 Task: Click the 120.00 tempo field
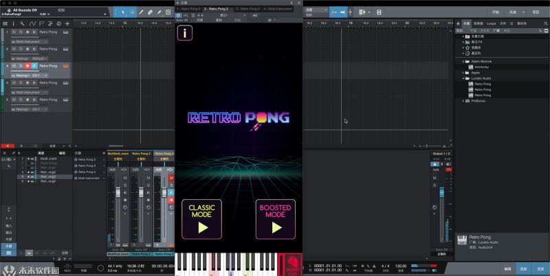pos(401,266)
